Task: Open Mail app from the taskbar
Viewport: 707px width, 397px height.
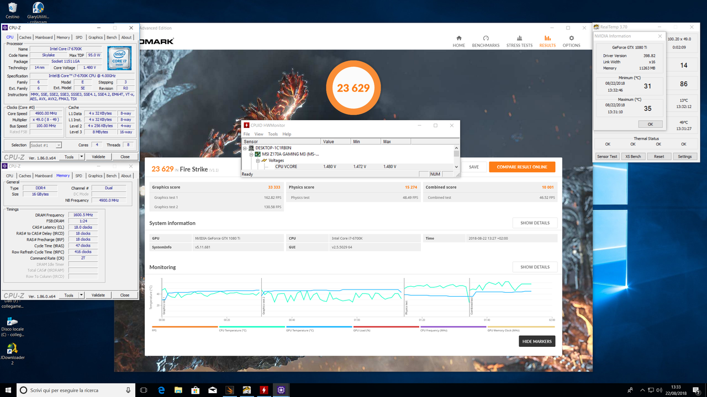Action: (213, 390)
